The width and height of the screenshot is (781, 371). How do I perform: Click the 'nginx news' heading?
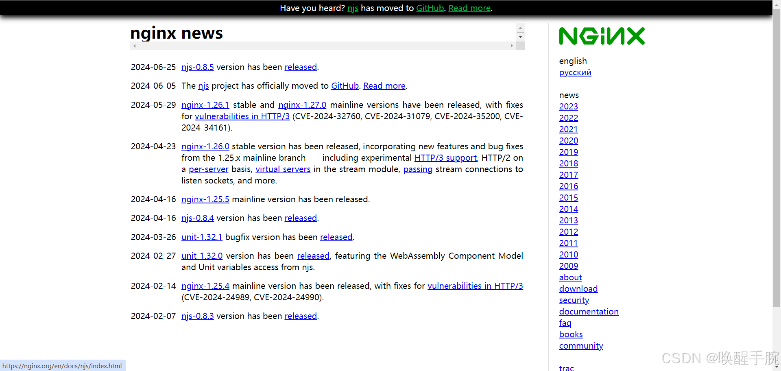tap(177, 33)
